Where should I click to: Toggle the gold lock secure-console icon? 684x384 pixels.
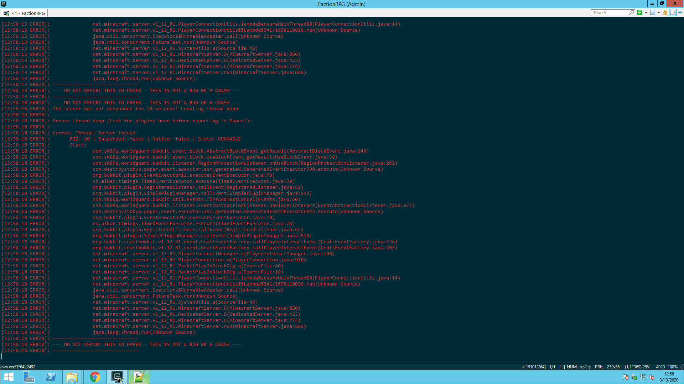click(x=665, y=12)
